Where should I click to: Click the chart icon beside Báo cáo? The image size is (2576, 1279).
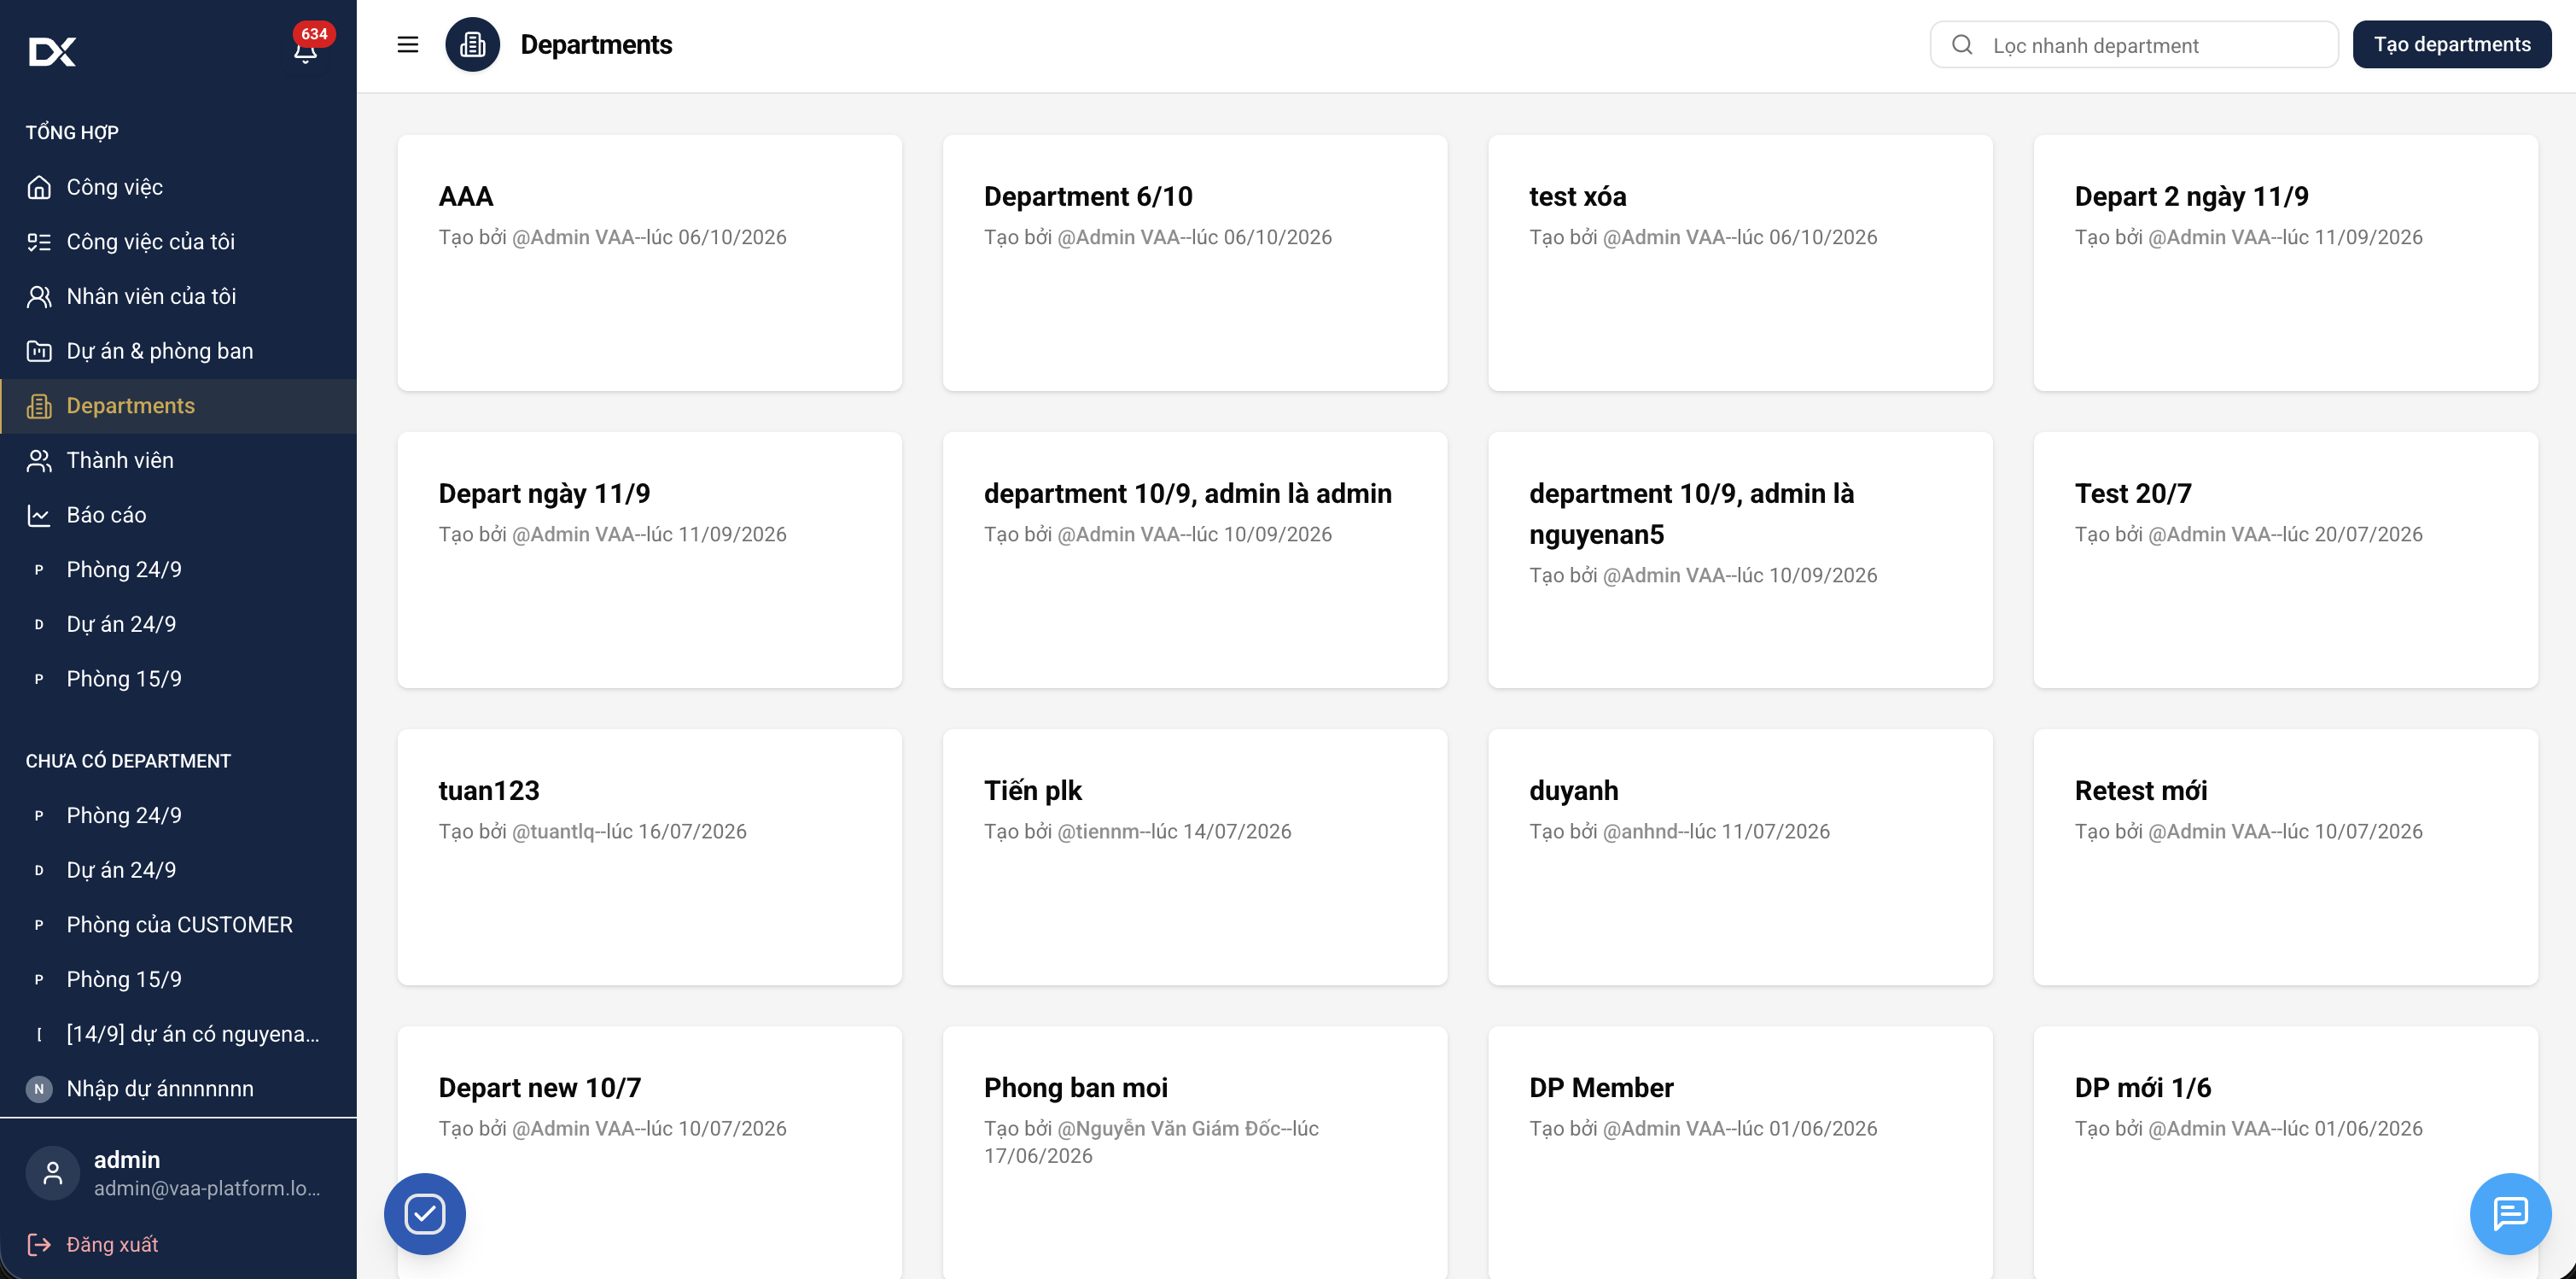(39, 515)
